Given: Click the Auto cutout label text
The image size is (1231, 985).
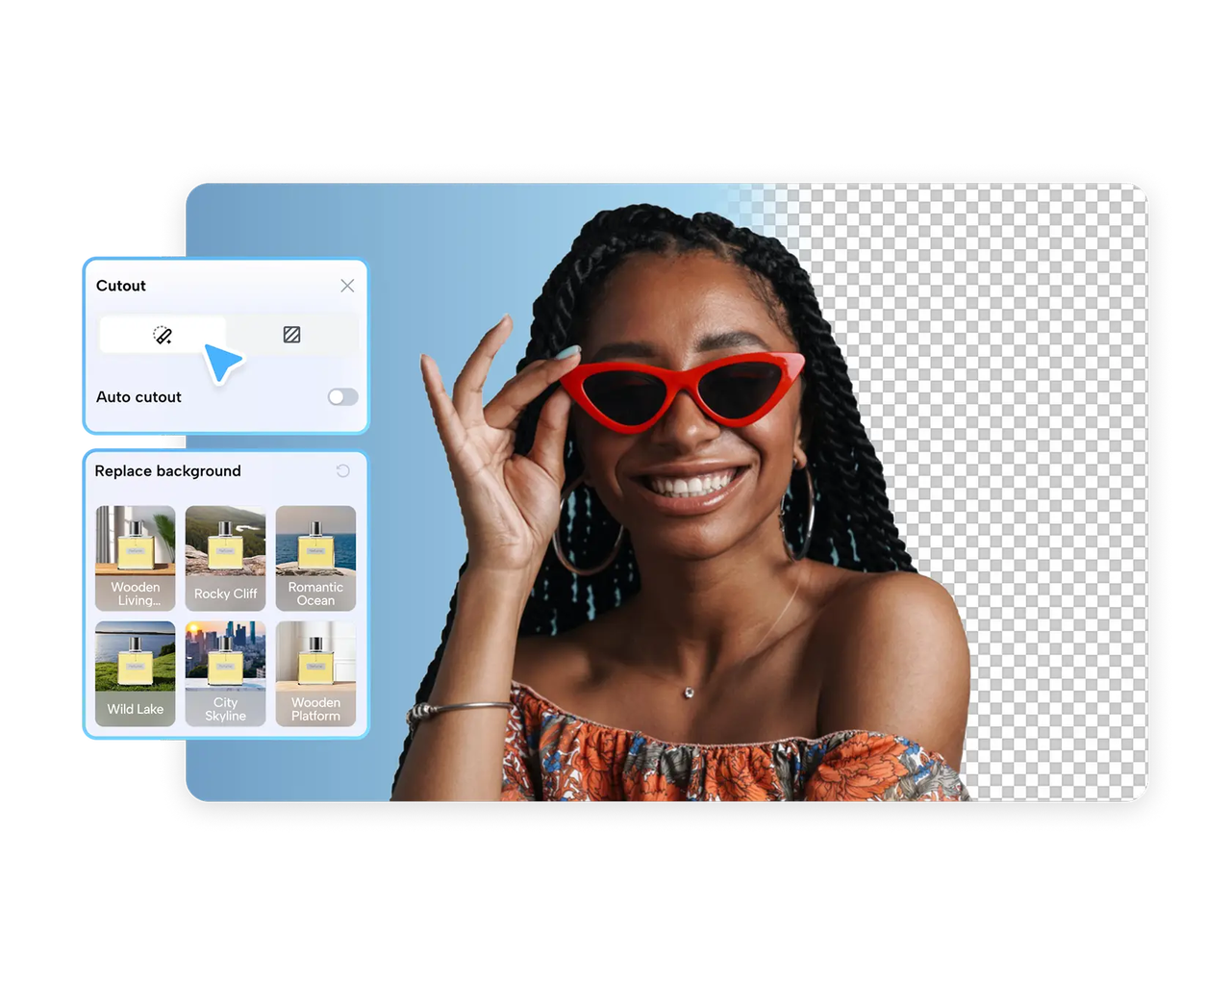Looking at the screenshot, I should click(x=138, y=397).
